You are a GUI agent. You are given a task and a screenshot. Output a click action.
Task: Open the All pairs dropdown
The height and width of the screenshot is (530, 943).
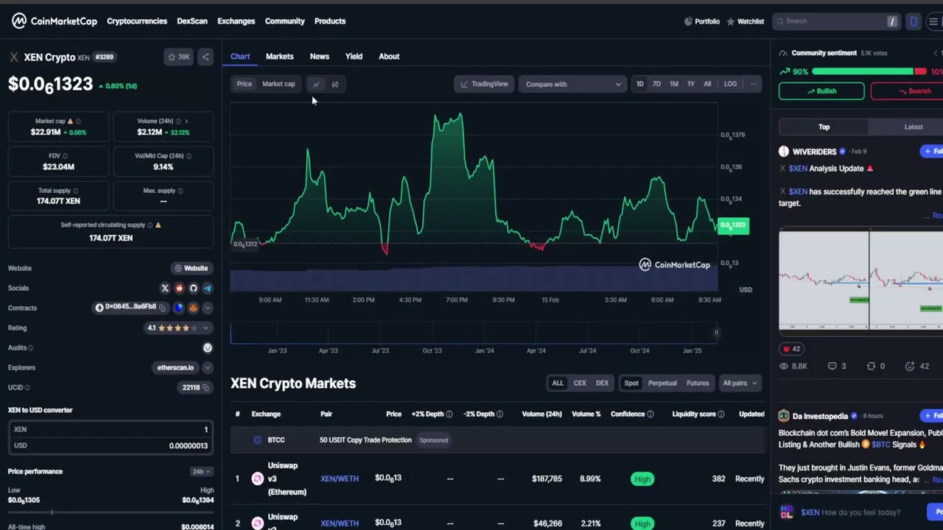click(740, 383)
